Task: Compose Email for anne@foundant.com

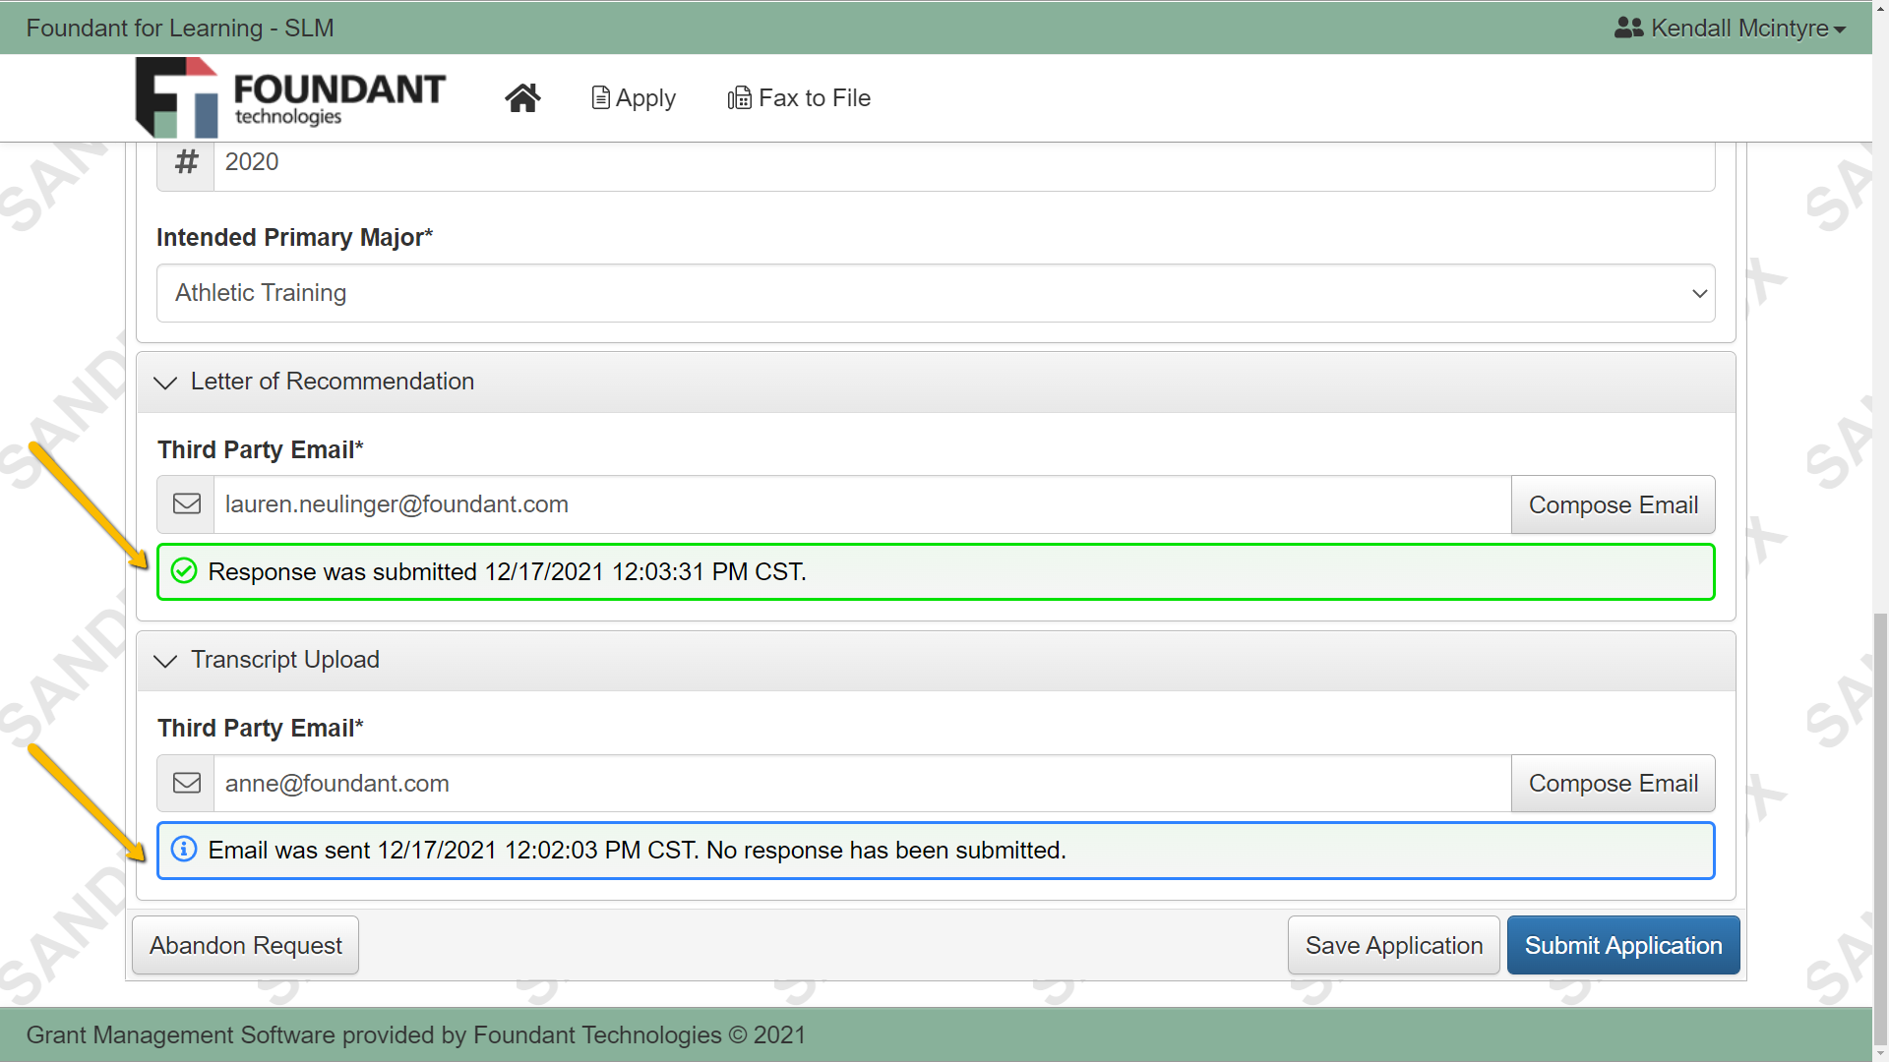Action: 1614,783
